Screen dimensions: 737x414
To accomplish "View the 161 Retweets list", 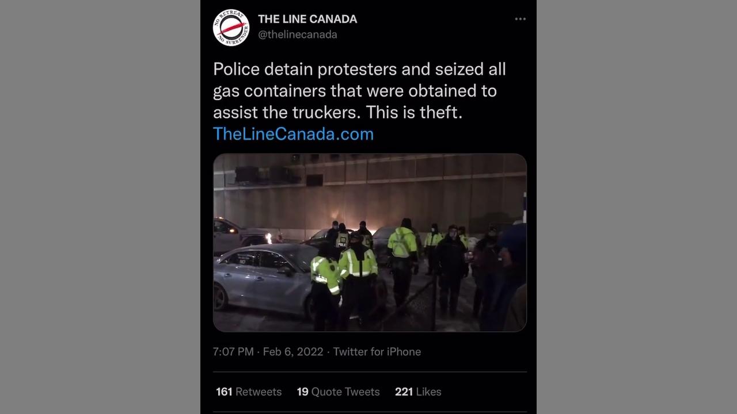I will click(249, 392).
